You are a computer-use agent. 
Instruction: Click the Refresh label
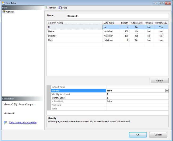click(52, 8)
